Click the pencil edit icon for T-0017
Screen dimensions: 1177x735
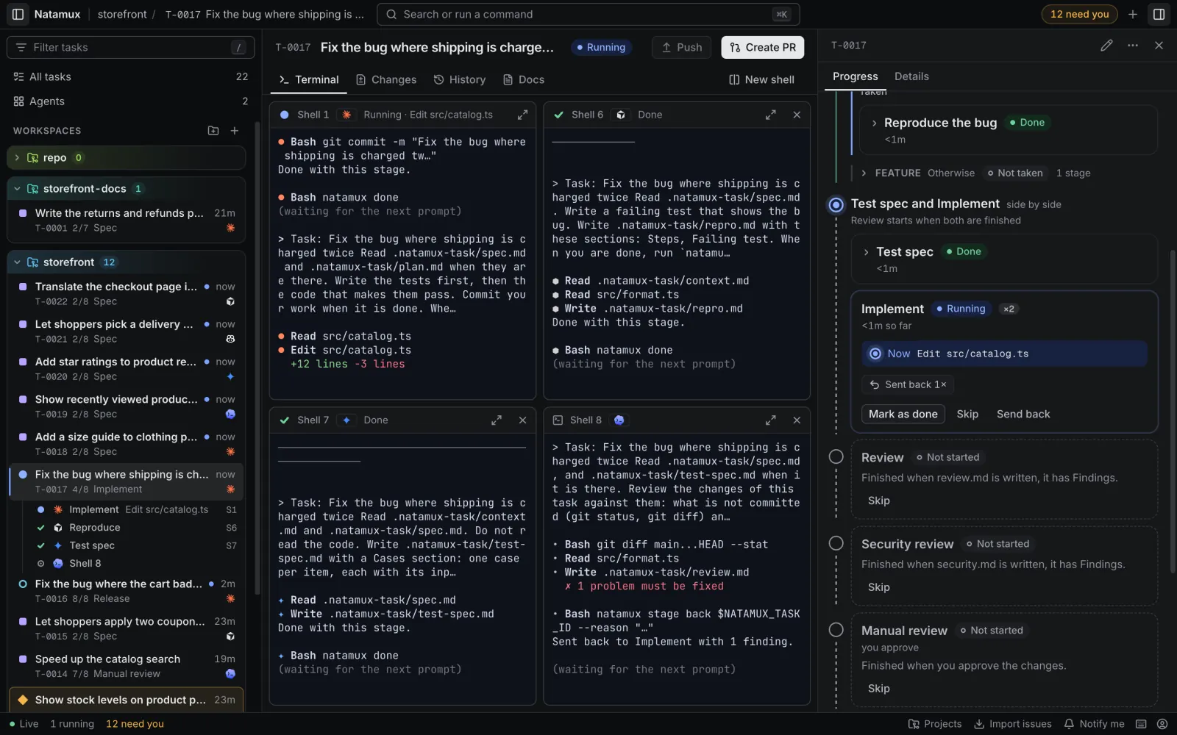(x=1106, y=45)
